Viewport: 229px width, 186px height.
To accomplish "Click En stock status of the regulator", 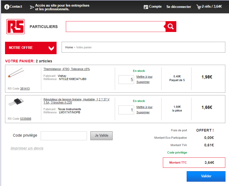I will point(139,101).
